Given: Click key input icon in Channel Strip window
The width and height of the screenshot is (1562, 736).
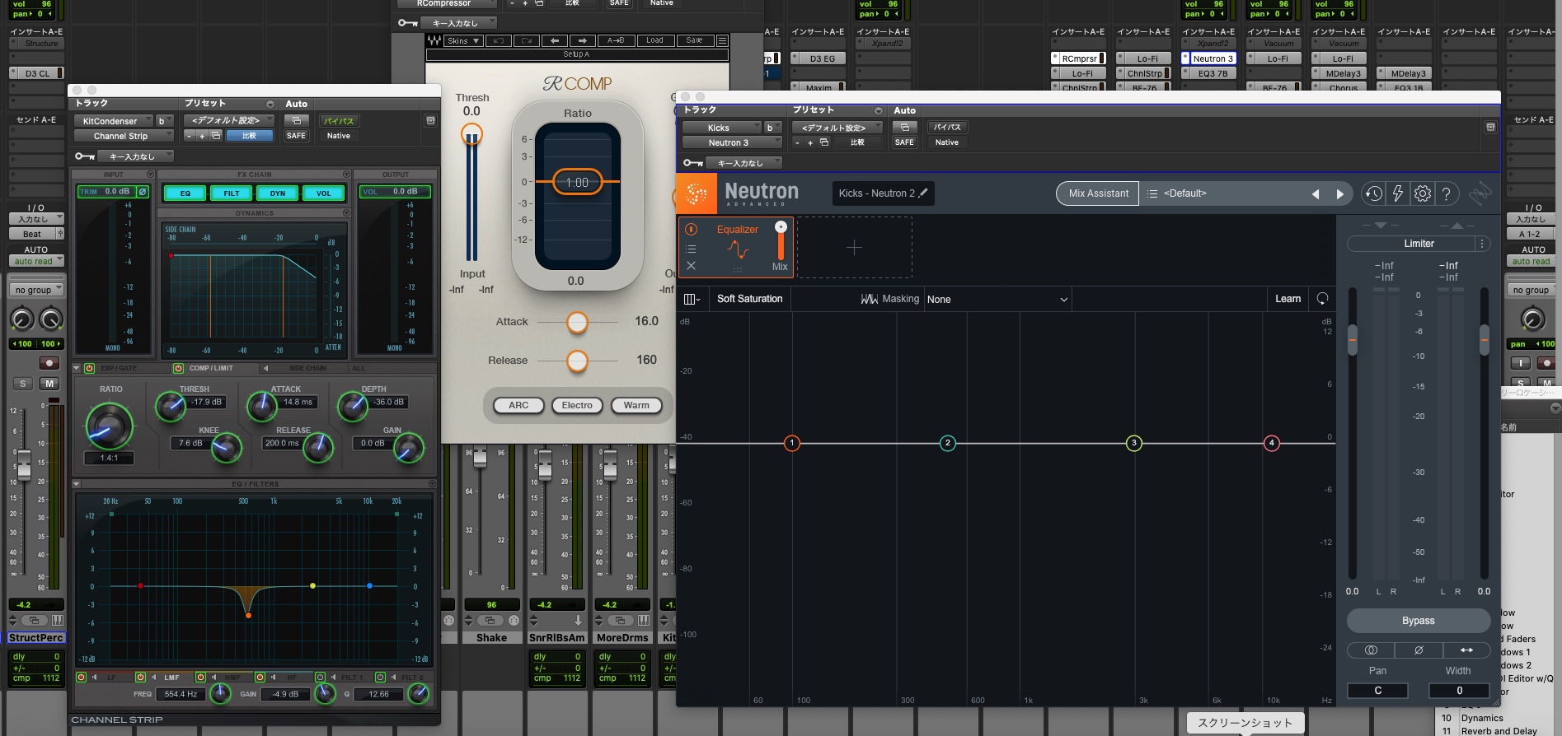Looking at the screenshot, I should (x=84, y=156).
